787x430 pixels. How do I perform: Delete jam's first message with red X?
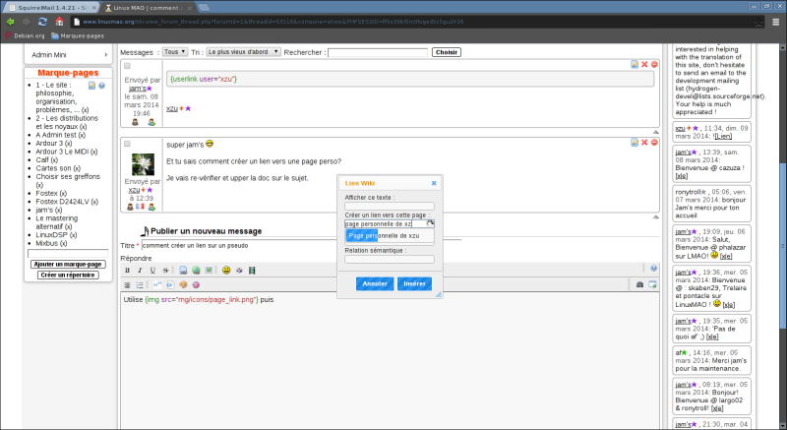tap(644, 64)
